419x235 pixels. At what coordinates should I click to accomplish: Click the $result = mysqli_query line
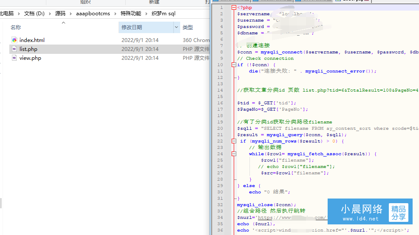pyautogui.click(x=292, y=135)
